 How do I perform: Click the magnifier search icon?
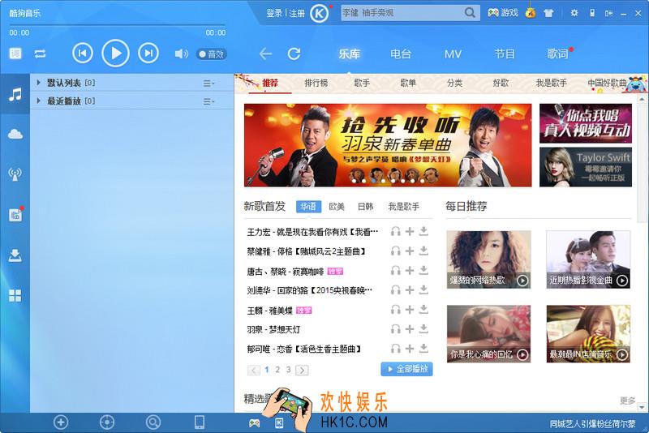pyautogui.click(x=470, y=13)
